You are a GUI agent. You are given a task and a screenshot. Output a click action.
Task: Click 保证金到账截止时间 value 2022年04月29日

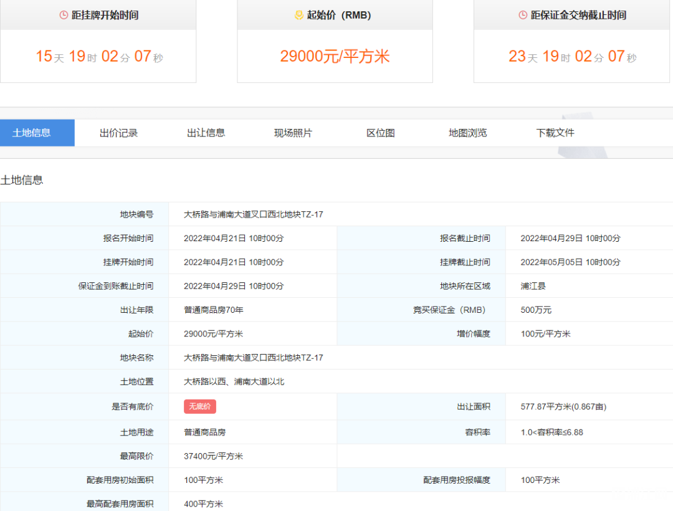point(234,286)
